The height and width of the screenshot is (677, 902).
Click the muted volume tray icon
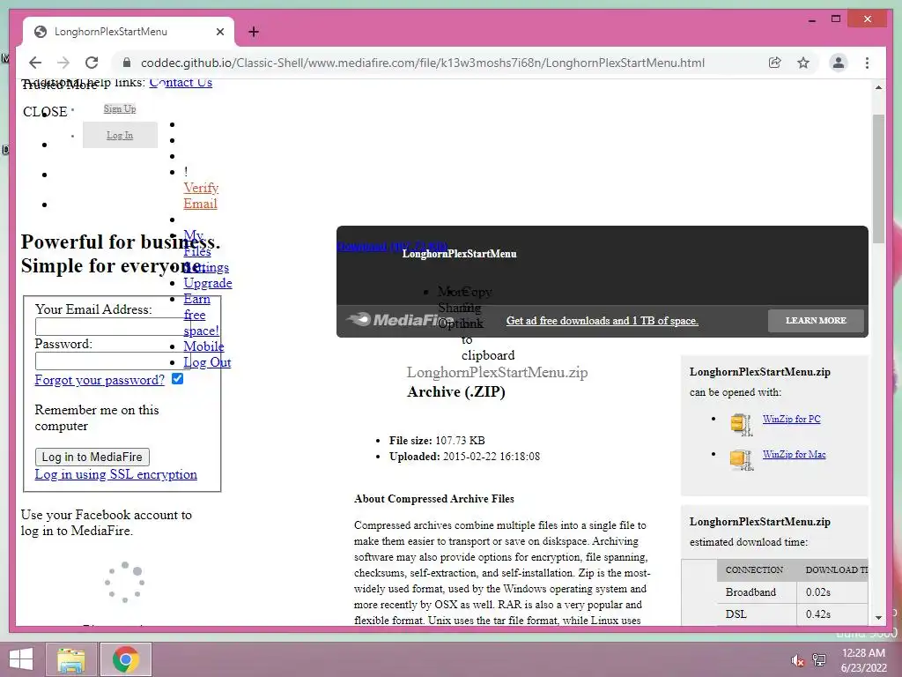tap(797, 659)
